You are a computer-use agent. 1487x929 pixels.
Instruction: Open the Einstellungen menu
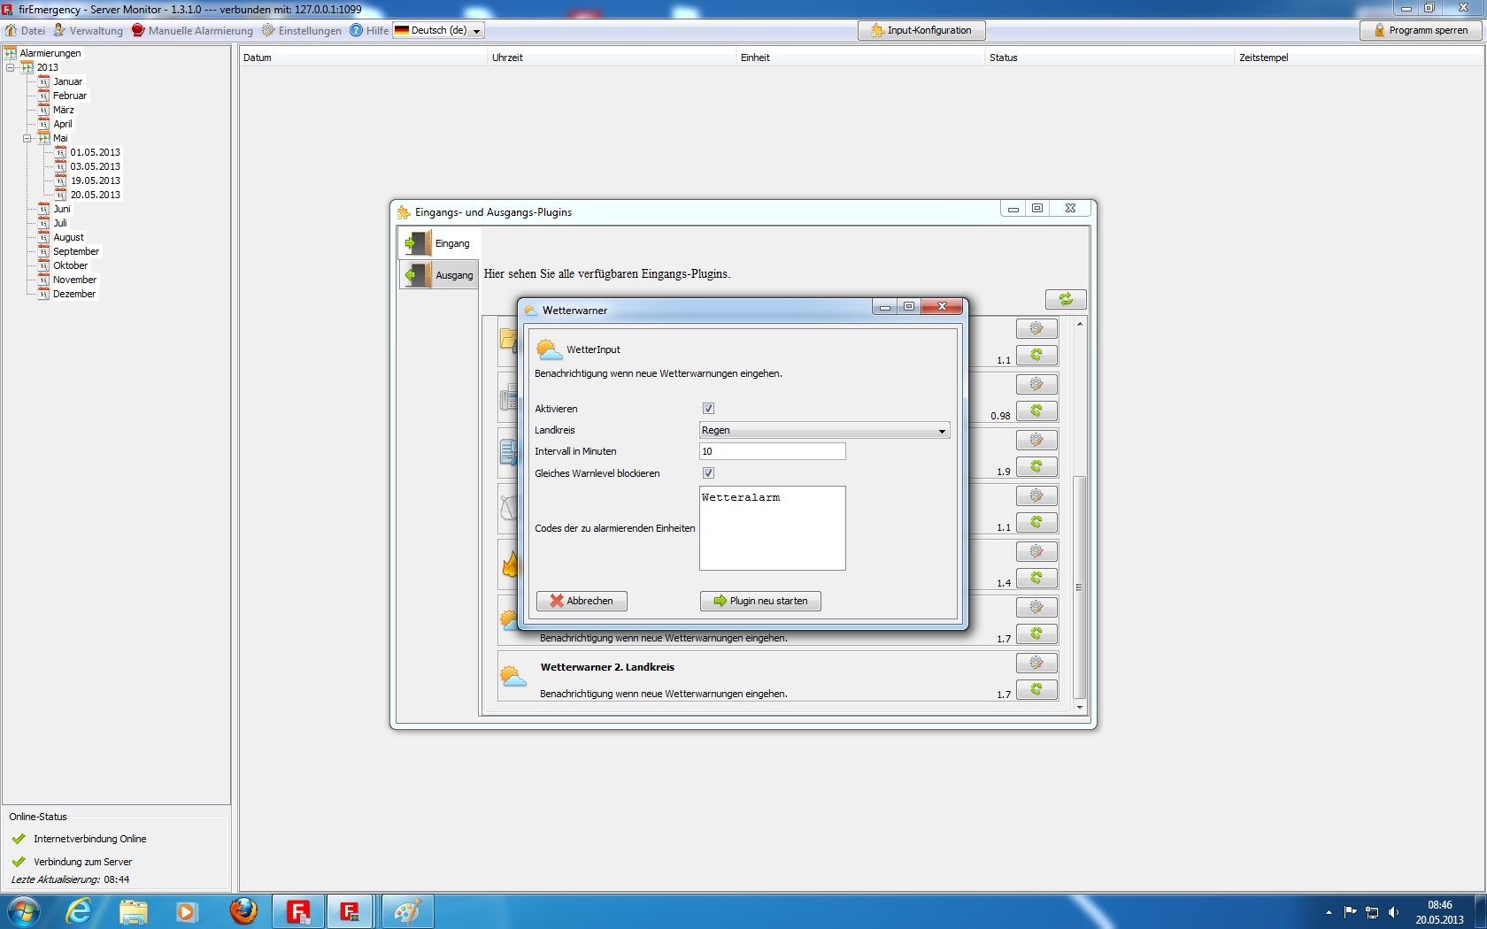[x=302, y=30]
